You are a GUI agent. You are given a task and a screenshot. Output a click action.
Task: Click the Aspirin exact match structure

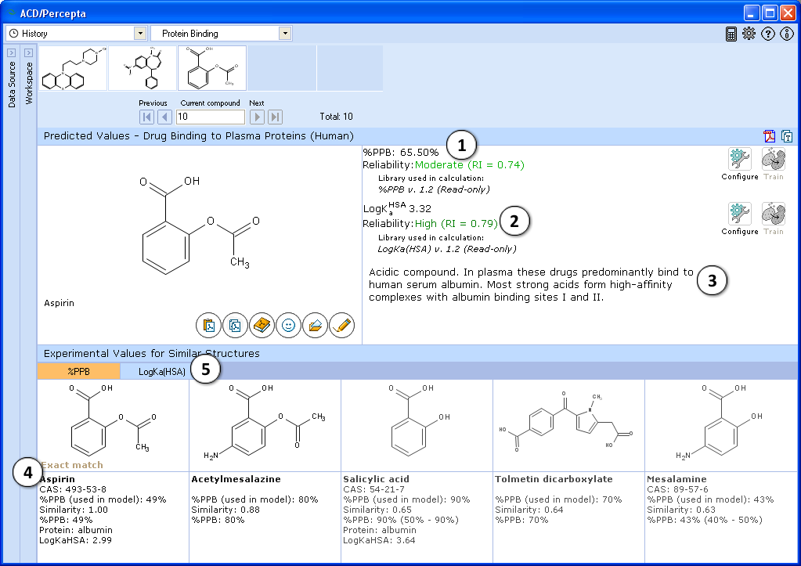[x=113, y=420]
